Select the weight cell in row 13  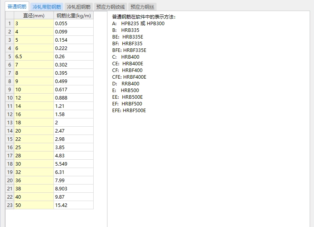pos(74,122)
